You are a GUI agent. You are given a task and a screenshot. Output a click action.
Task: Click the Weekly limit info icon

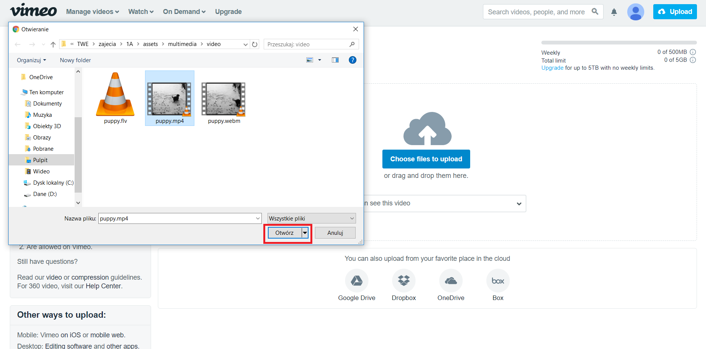pos(692,52)
